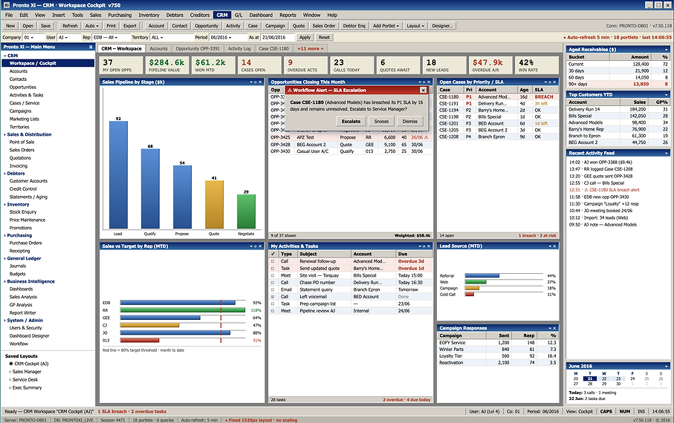Open settings of Open Cases by Priority portlet
This screenshot has height=423, width=674.
point(550,82)
